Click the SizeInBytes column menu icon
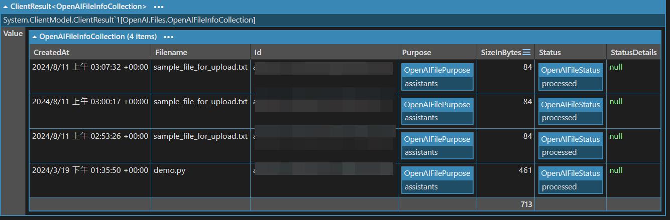Viewport: 670px width, 220px height. pos(526,52)
